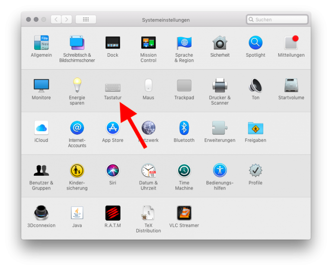Open TeX Distribution settings

[x=148, y=213]
